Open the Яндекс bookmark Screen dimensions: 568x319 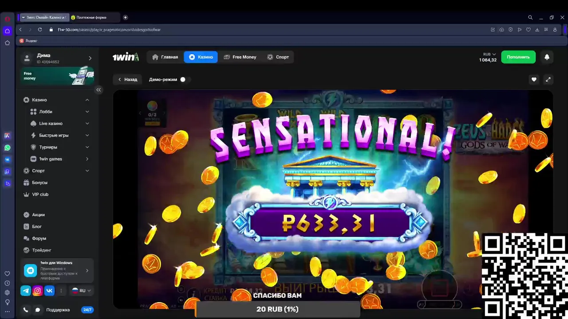[28, 41]
